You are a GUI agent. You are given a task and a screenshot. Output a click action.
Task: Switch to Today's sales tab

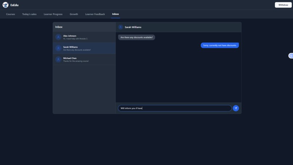tap(29, 14)
